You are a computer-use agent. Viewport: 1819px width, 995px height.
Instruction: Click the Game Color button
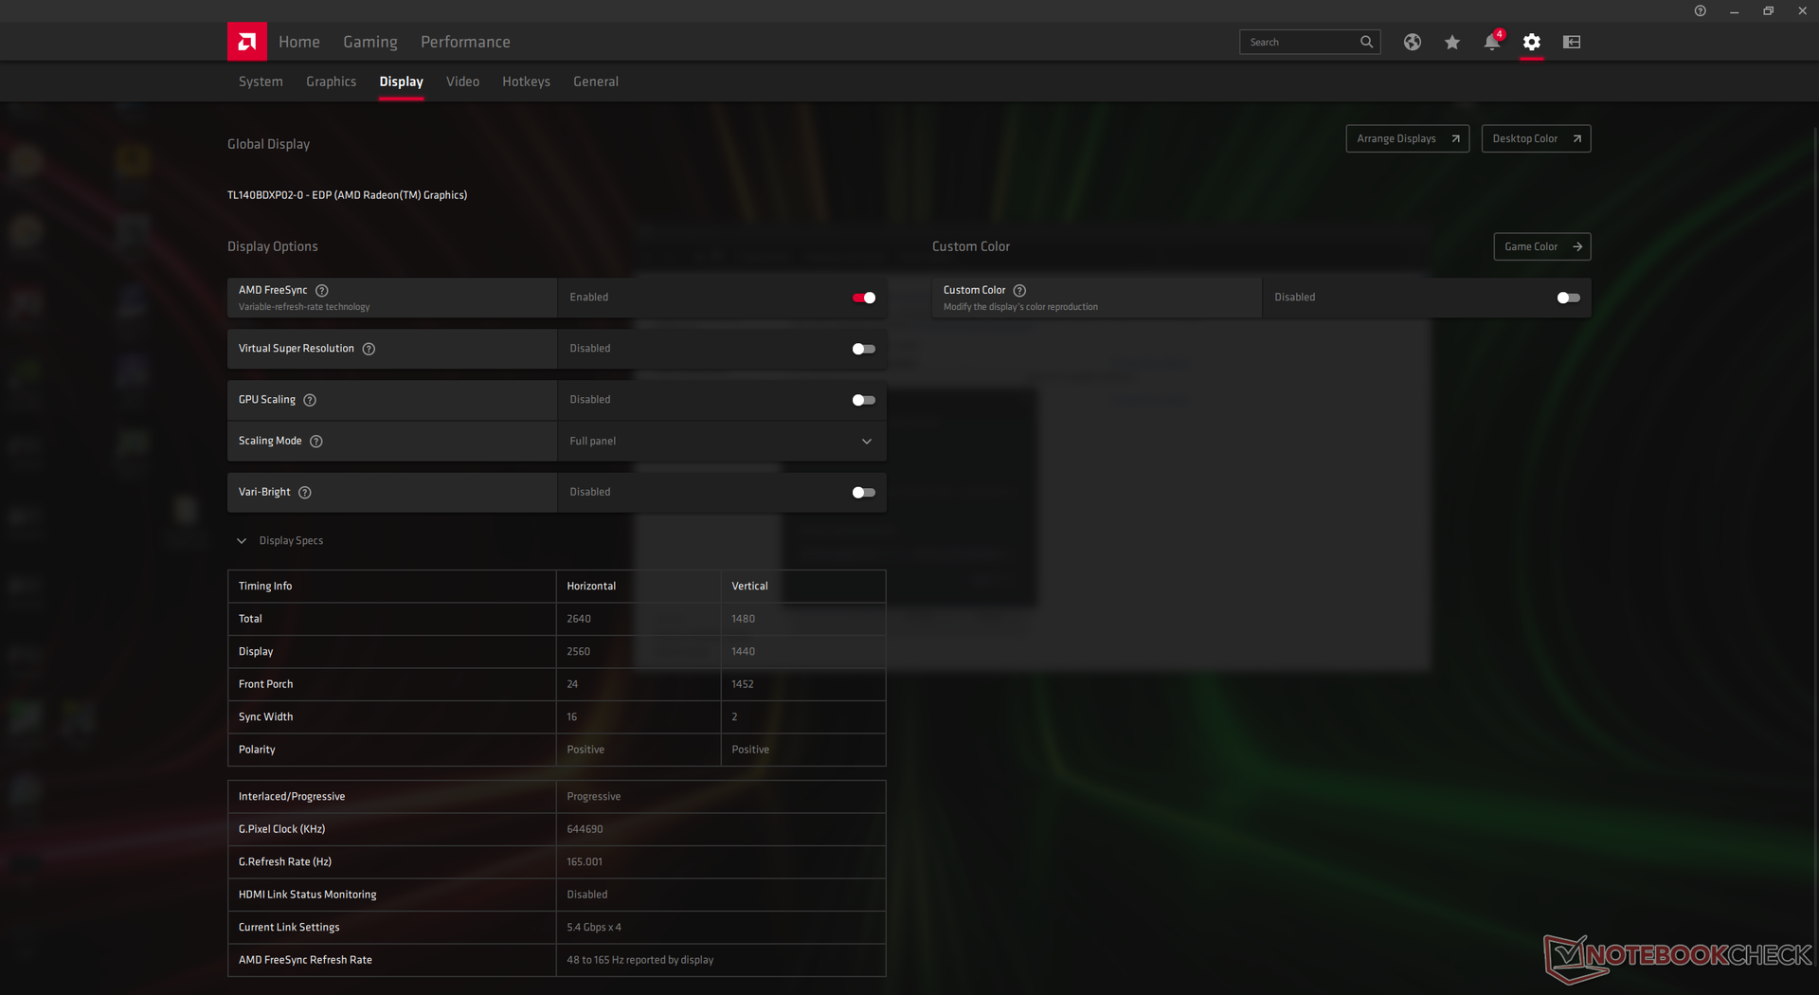[1542, 246]
